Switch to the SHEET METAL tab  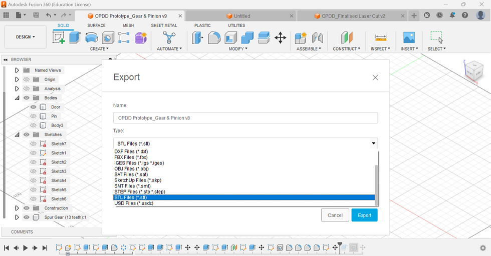pyautogui.click(x=164, y=25)
